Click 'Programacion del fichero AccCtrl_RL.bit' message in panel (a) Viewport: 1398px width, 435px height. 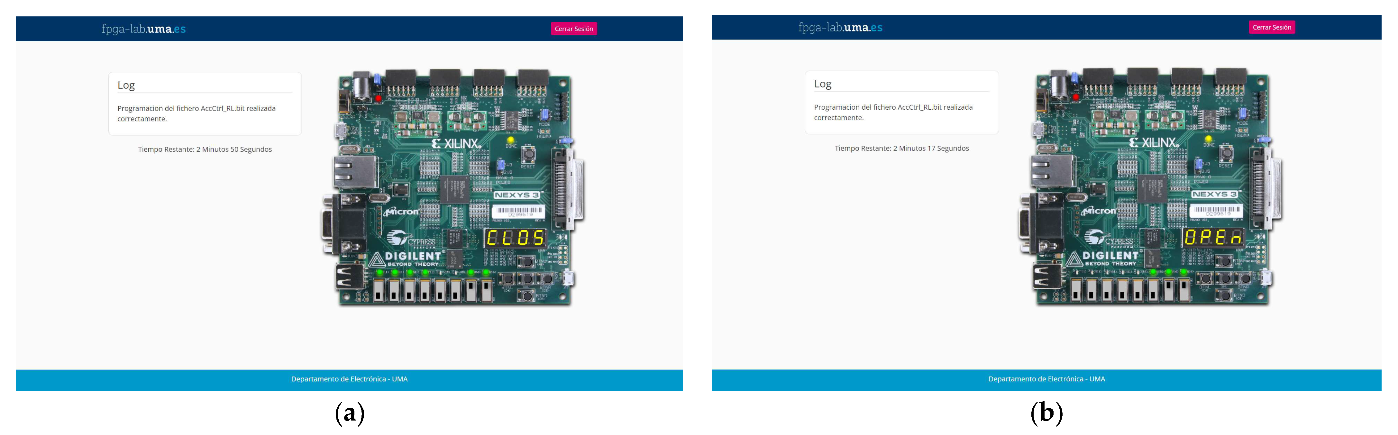pos(196,113)
